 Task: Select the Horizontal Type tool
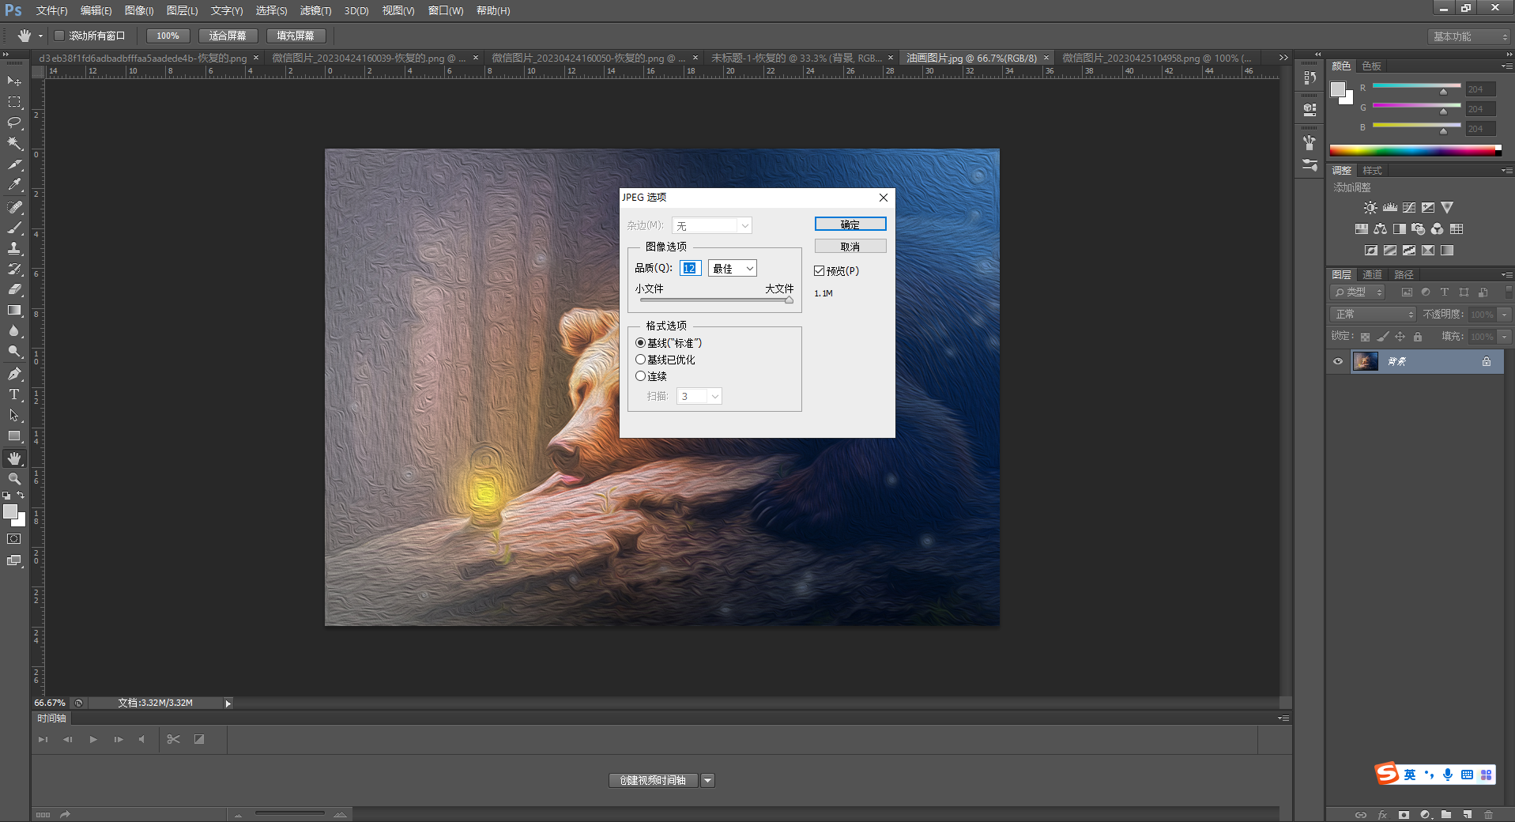point(14,394)
